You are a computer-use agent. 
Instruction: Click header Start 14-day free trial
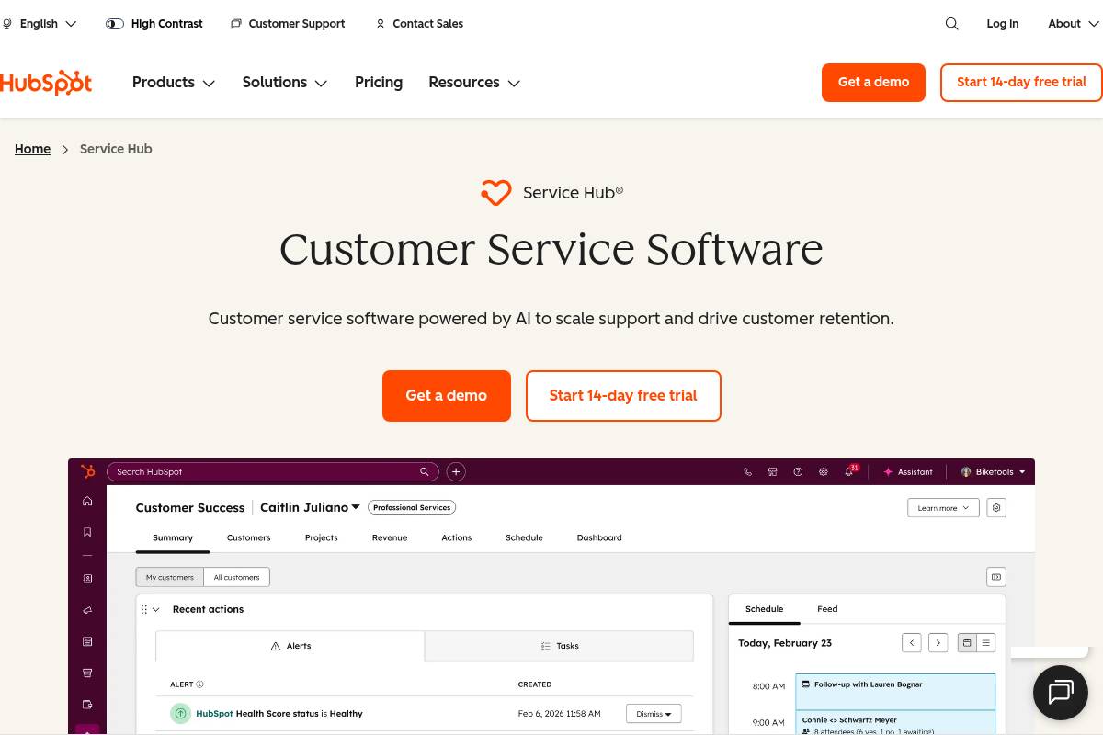(x=1021, y=83)
